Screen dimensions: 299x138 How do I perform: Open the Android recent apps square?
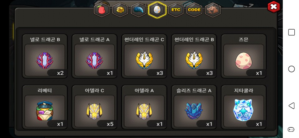point(292,32)
